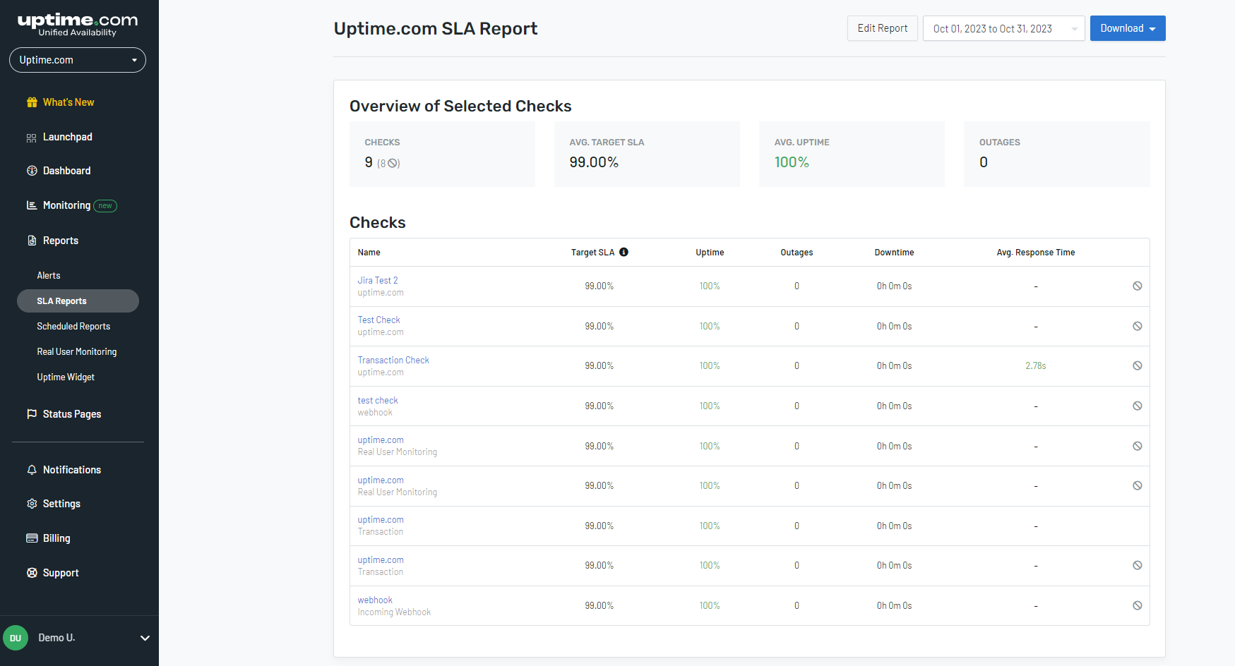
Task: Toggle exclude icon for Jira Test 2 row
Action: pyautogui.click(x=1138, y=286)
